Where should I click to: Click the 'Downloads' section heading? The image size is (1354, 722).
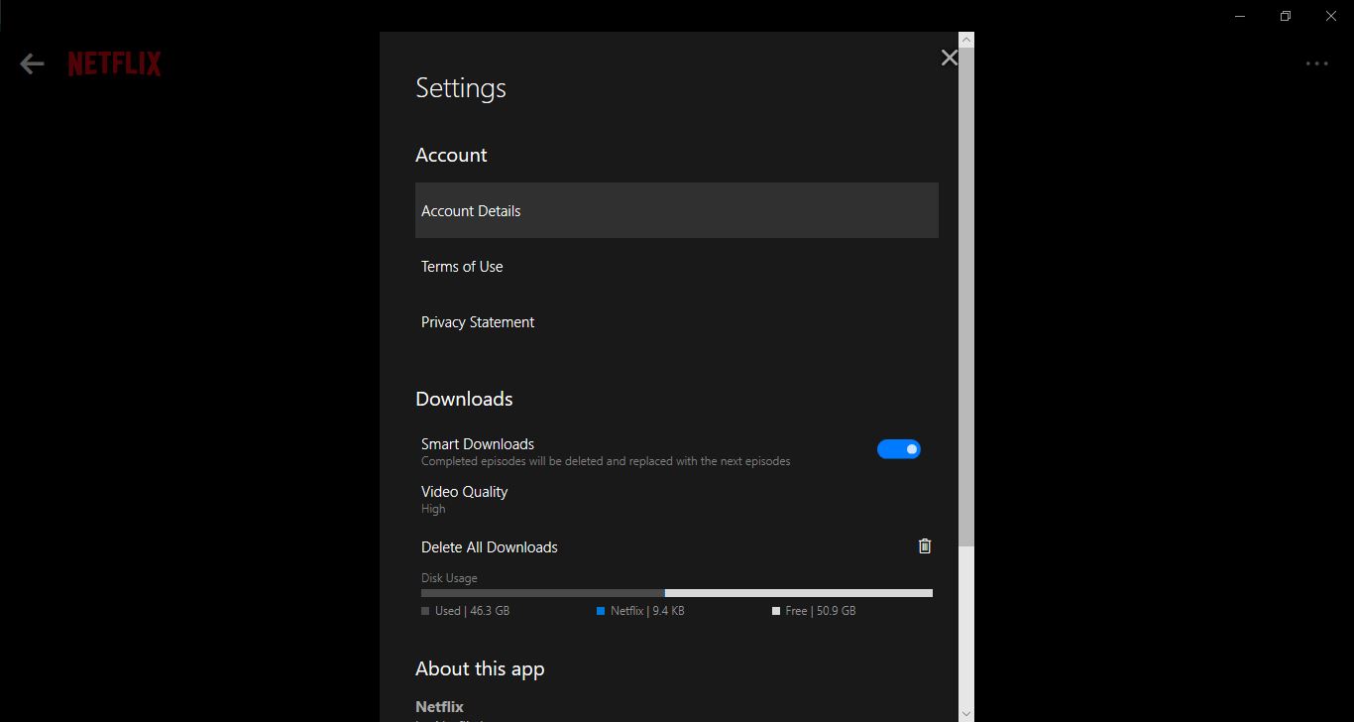(464, 399)
